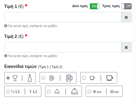
Task: Click the Τιμή 1 (€) input field
Action: click(63, 17)
